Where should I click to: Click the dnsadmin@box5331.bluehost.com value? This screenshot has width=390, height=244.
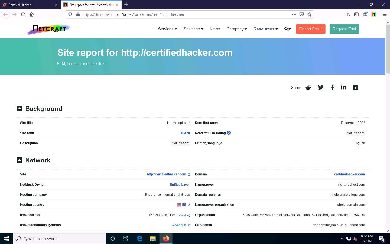pos(339,225)
